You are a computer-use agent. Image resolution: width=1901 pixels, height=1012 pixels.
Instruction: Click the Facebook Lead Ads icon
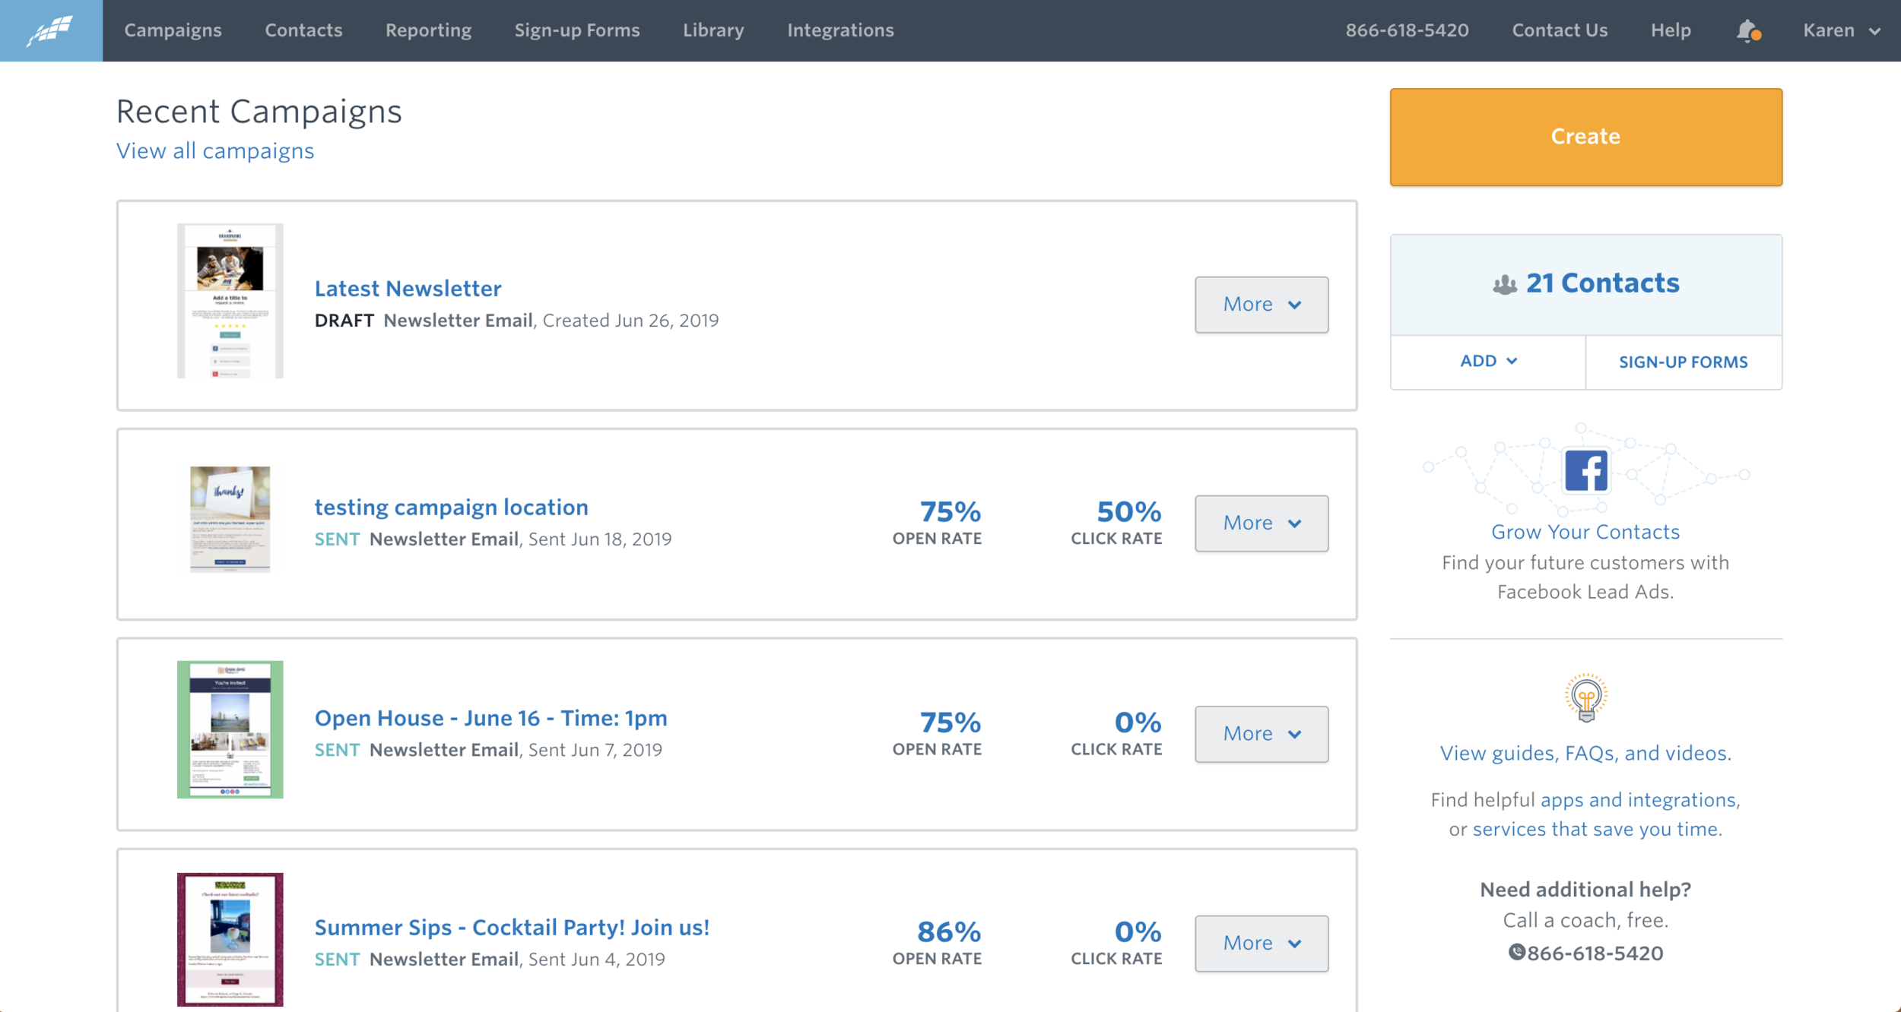tap(1585, 471)
